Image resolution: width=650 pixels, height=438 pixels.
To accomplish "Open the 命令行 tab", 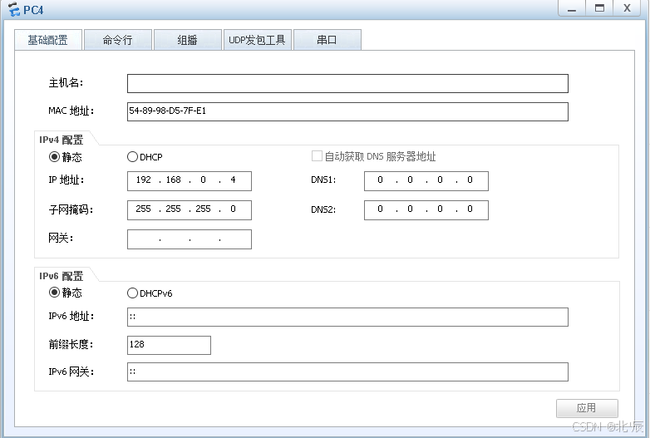I will click(x=118, y=40).
